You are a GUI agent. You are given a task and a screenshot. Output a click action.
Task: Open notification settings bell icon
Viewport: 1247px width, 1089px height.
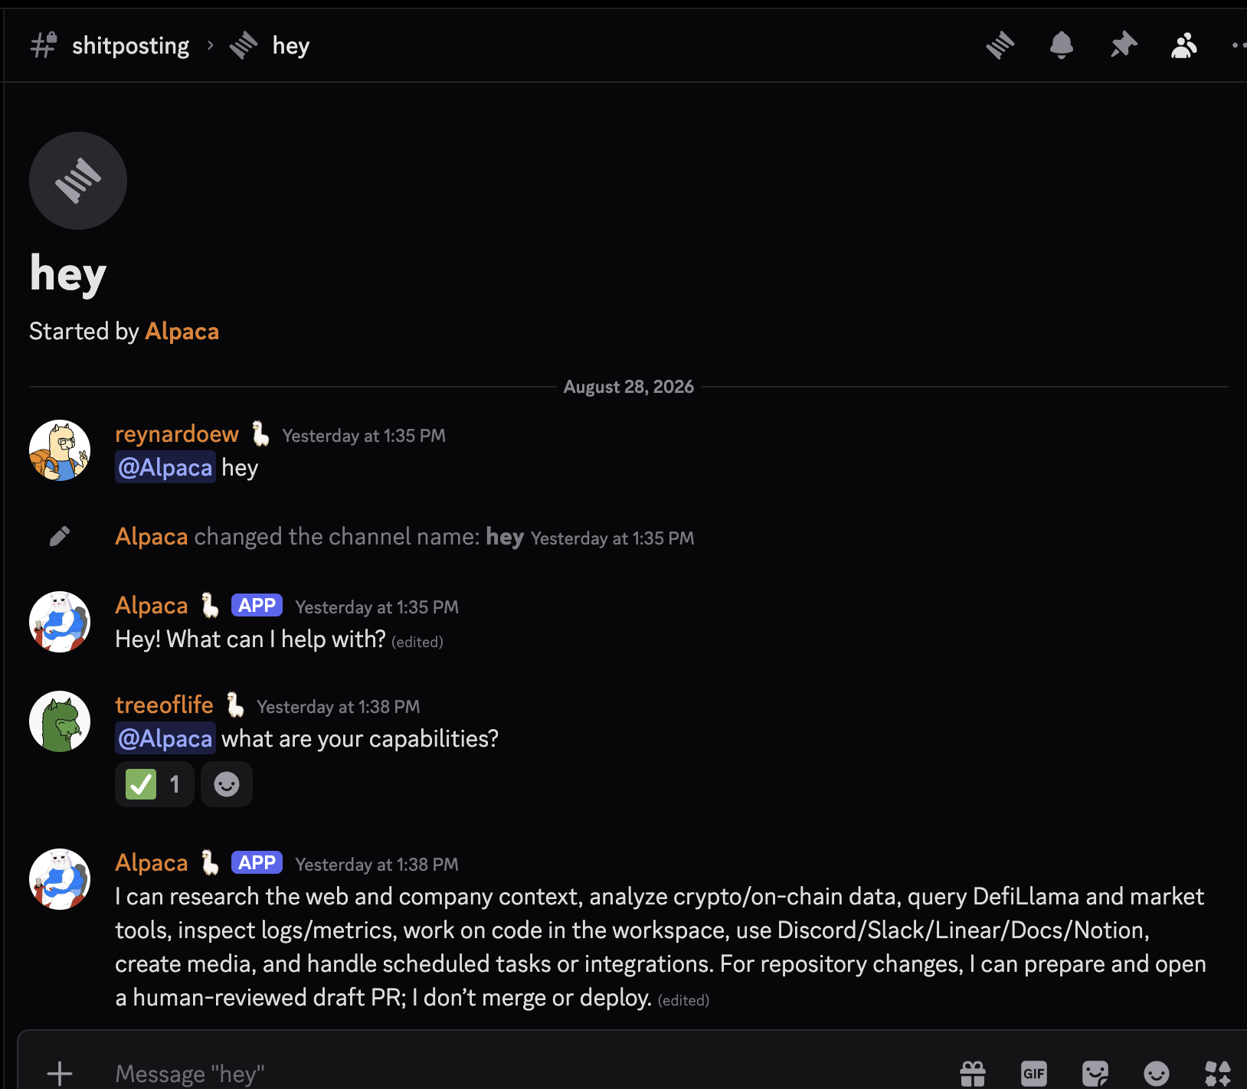(x=1061, y=45)
